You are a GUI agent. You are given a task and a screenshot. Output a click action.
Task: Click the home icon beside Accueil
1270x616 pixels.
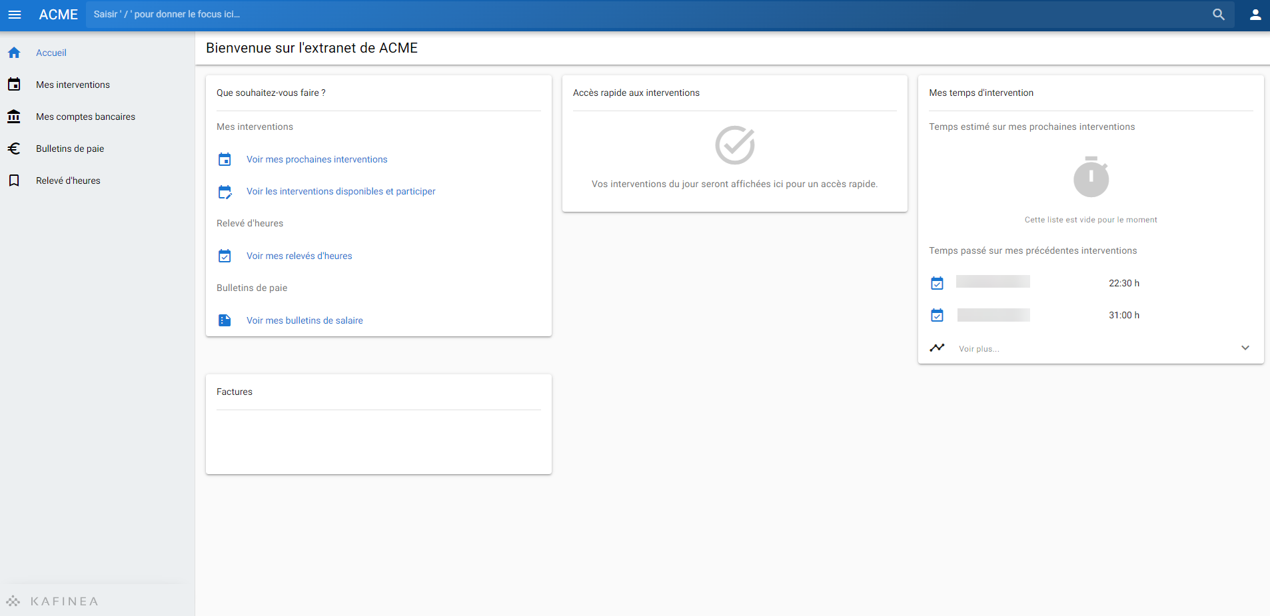tap(14, 53)
